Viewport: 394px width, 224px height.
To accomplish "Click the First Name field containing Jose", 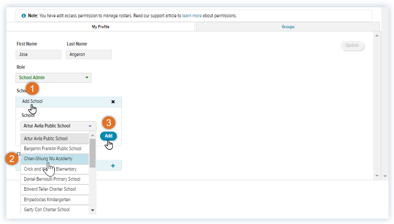I will (x=39, y=54).
